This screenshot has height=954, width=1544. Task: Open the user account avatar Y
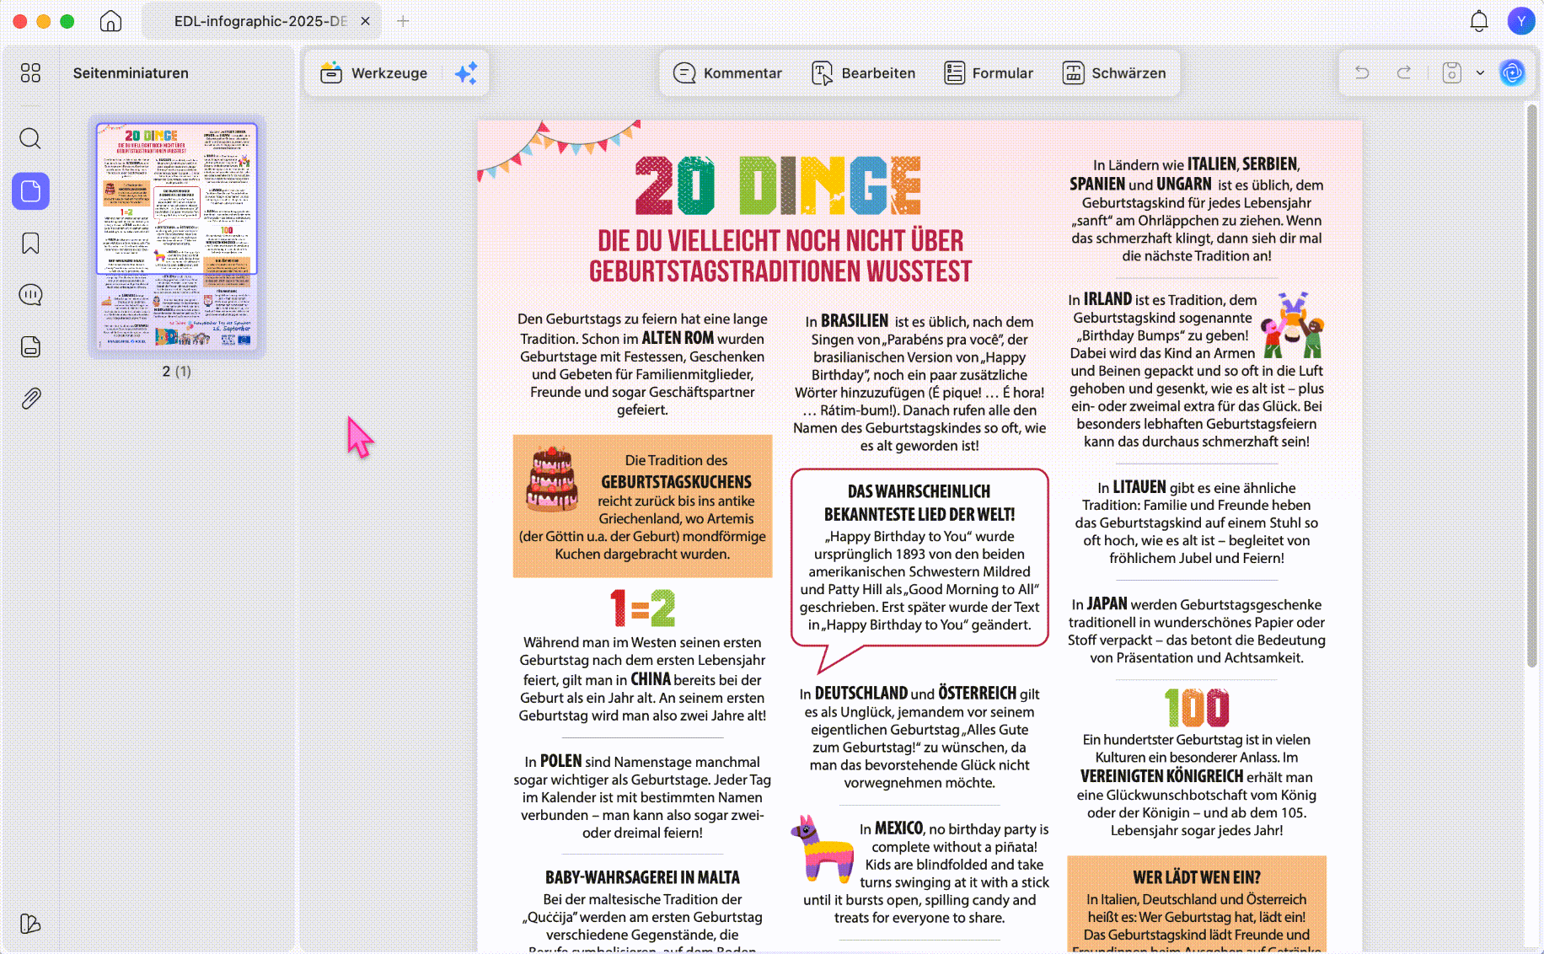(1521, 21)
